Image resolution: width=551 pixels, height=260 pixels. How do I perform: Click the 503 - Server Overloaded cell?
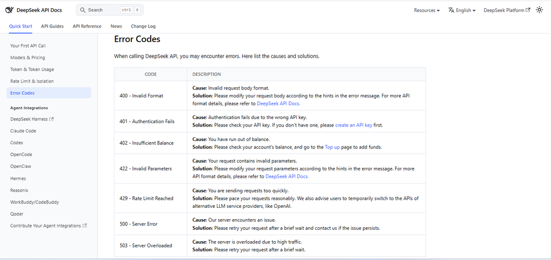[x=151, y=245]
